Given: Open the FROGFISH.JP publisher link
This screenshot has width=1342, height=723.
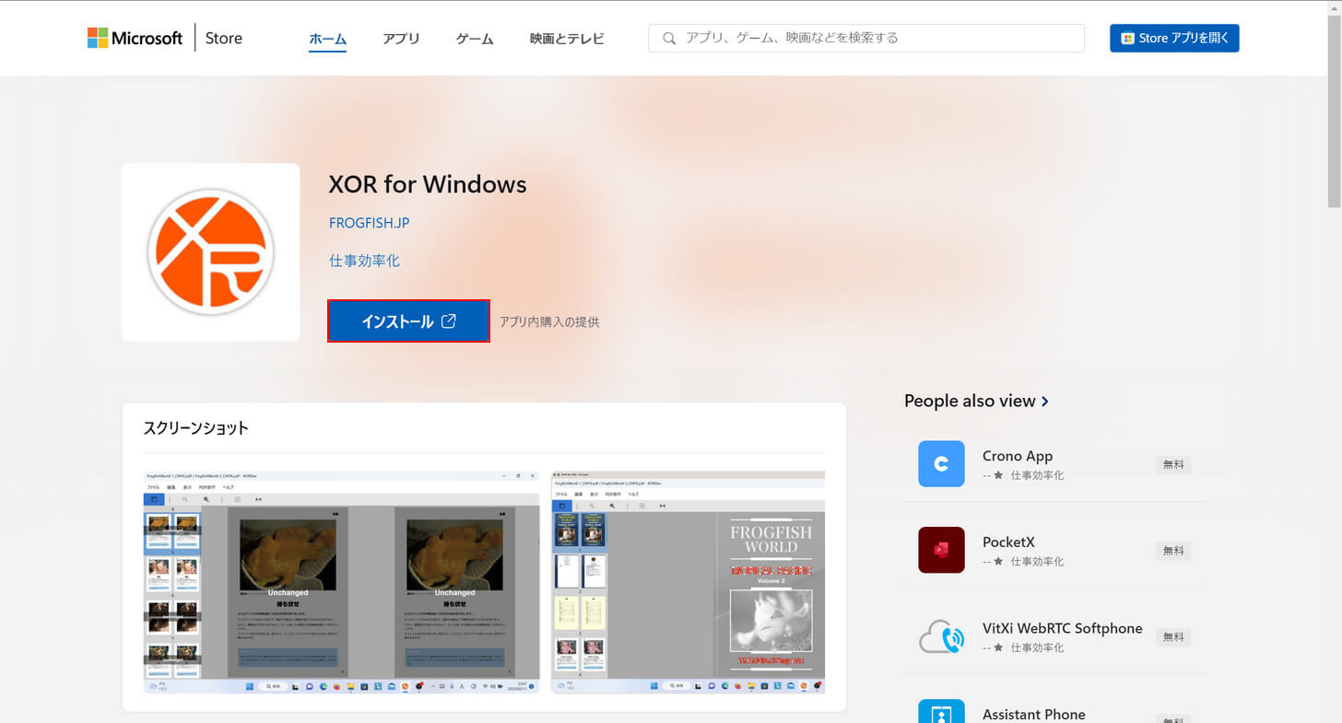Looking at the screenshot, I should point(369,223).
